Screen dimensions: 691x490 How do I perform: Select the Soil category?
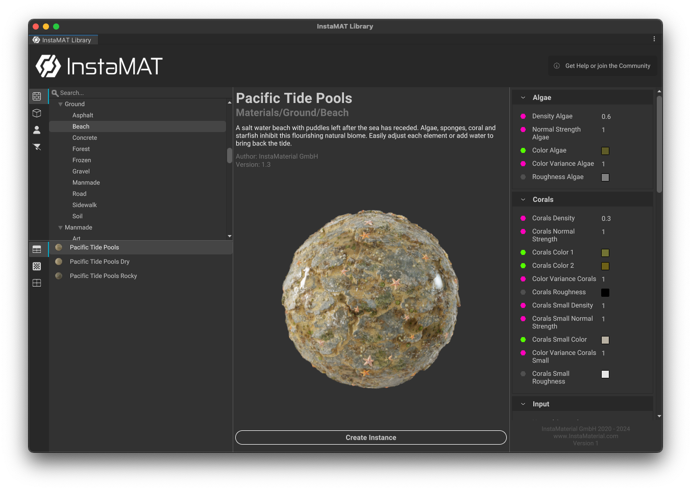[x=78, y=216]
